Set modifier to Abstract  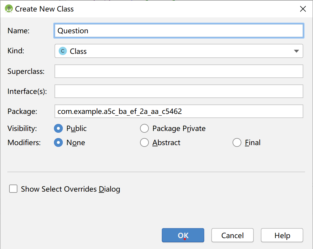pos(144,142)
